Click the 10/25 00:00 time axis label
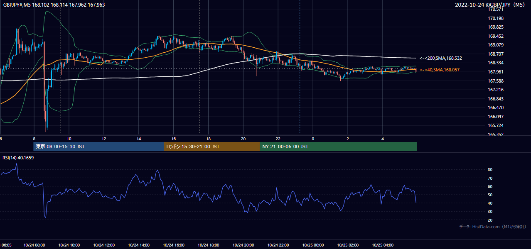 click(313, 245)
